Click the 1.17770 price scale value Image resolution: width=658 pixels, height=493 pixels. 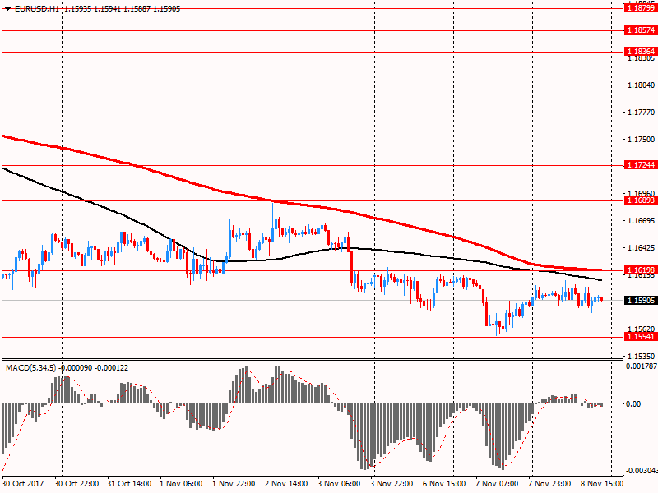coord(641,113)
